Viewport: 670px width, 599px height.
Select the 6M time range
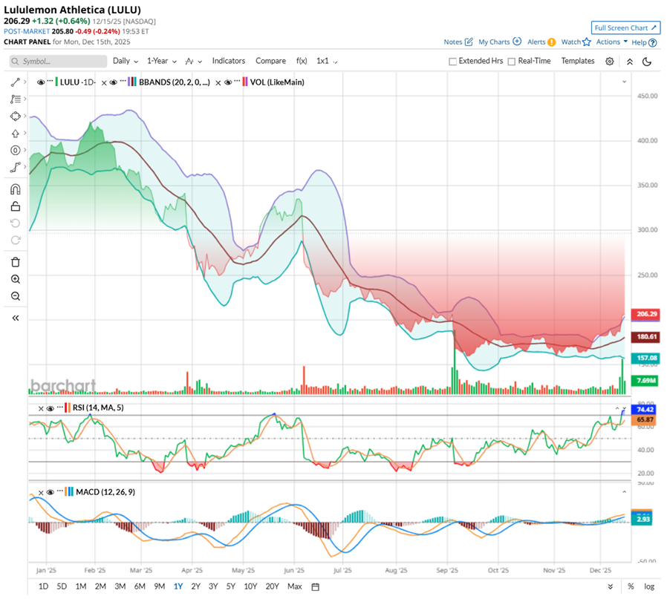click(x=140, y=586)
